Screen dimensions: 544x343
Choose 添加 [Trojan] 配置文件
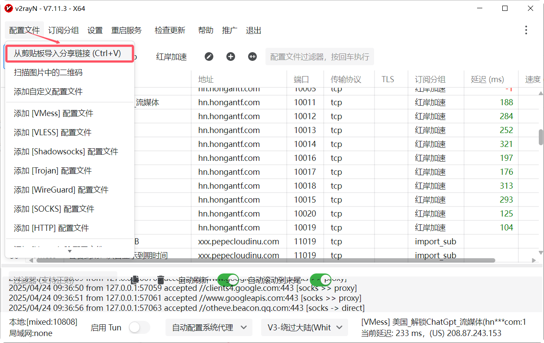[x=70, y=171]
